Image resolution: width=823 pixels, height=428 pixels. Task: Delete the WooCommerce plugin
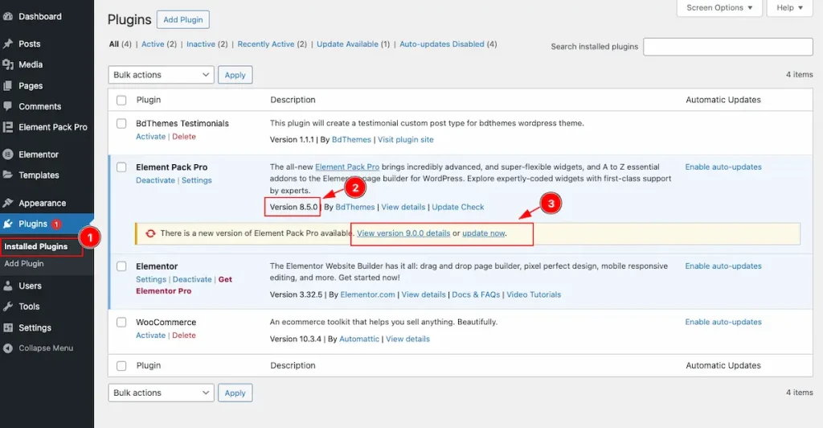pyautogui.click(x=184, y=335)
